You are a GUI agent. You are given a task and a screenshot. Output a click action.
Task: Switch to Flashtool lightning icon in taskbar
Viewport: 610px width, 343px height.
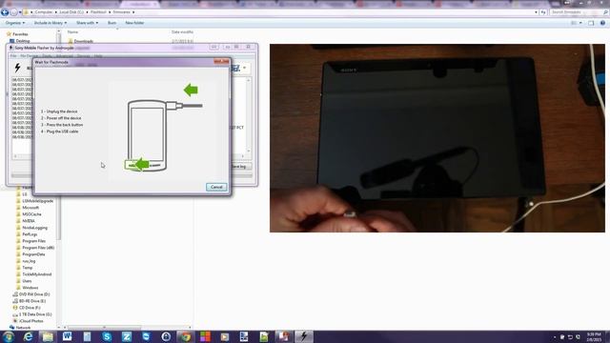click(x=303, y=336)
